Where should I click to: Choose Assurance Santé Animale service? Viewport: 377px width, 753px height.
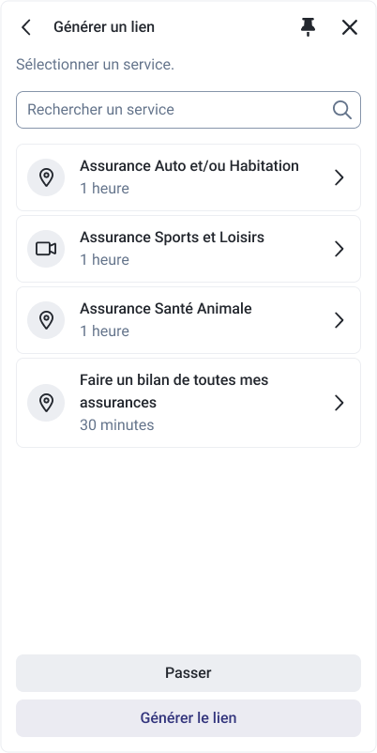click(x=188, y=320)
